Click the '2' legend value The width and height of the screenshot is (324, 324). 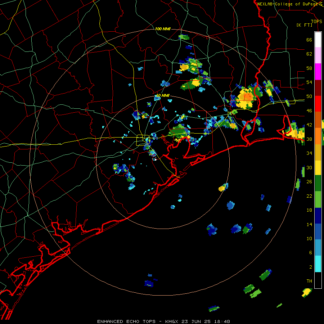[311, 267]
